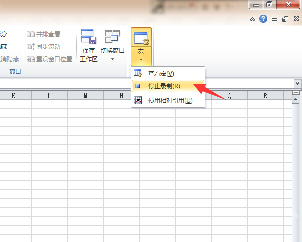Click the Switch Windows (切换窗口) icon
This screenshot has height=242, width=302.
112,38
